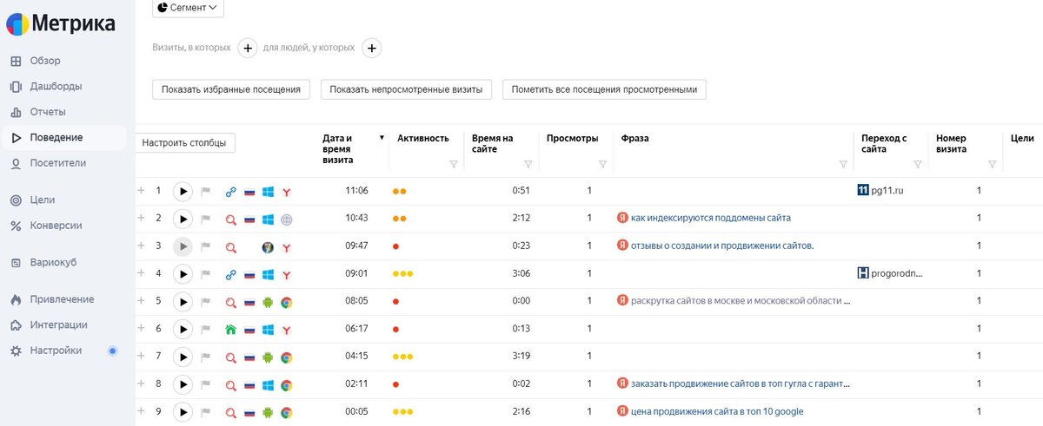This screenshot has width=1043, height=426.
Task: Open filter for Переход с сайта column
Action: (918, 165)
